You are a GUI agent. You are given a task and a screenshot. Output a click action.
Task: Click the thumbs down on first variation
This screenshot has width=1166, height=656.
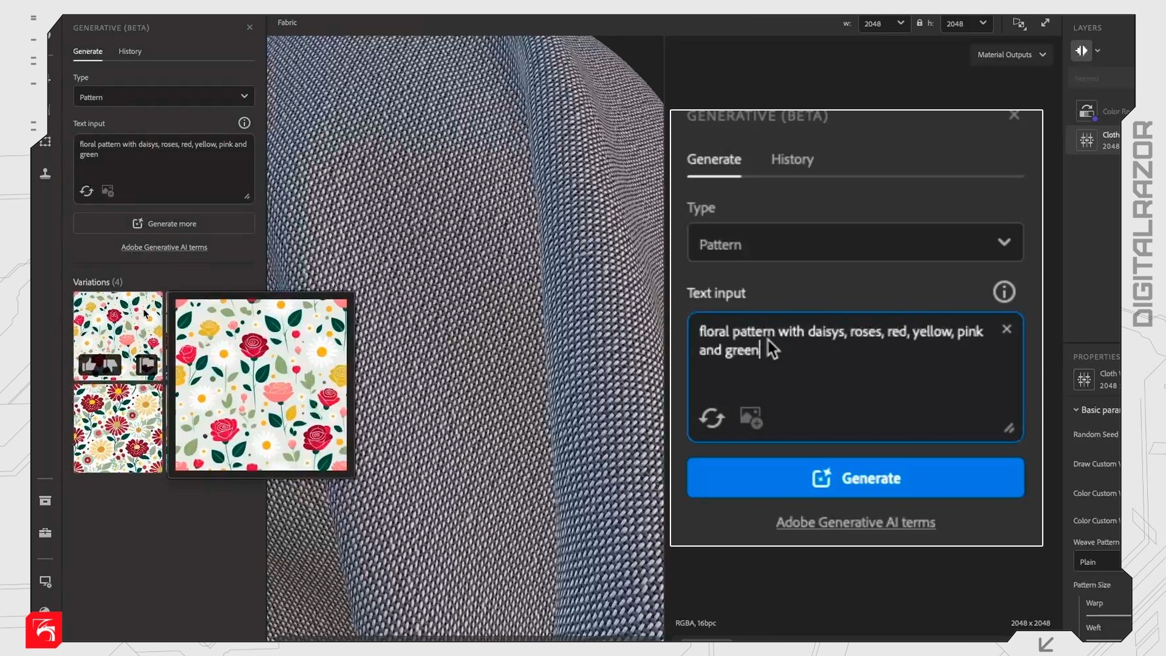pyautogui.click(x=110, y=364)
